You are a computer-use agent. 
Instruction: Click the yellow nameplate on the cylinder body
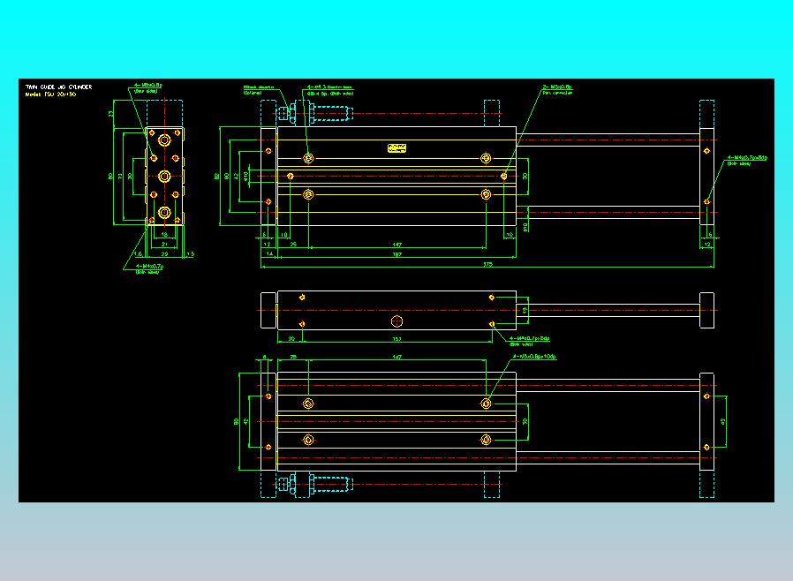tap(397, 148)
